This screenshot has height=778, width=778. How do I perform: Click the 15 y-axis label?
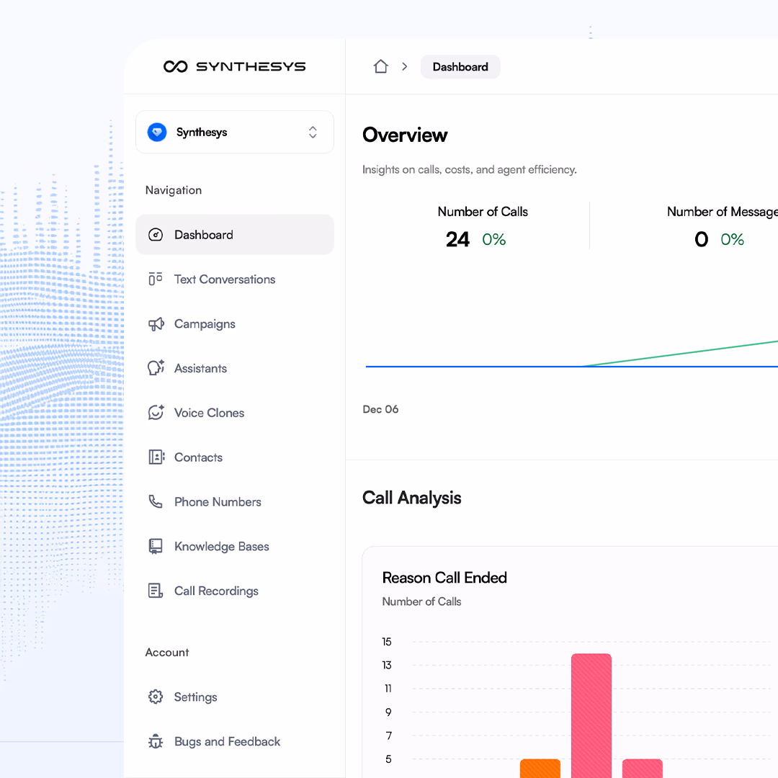click(387, 642)
